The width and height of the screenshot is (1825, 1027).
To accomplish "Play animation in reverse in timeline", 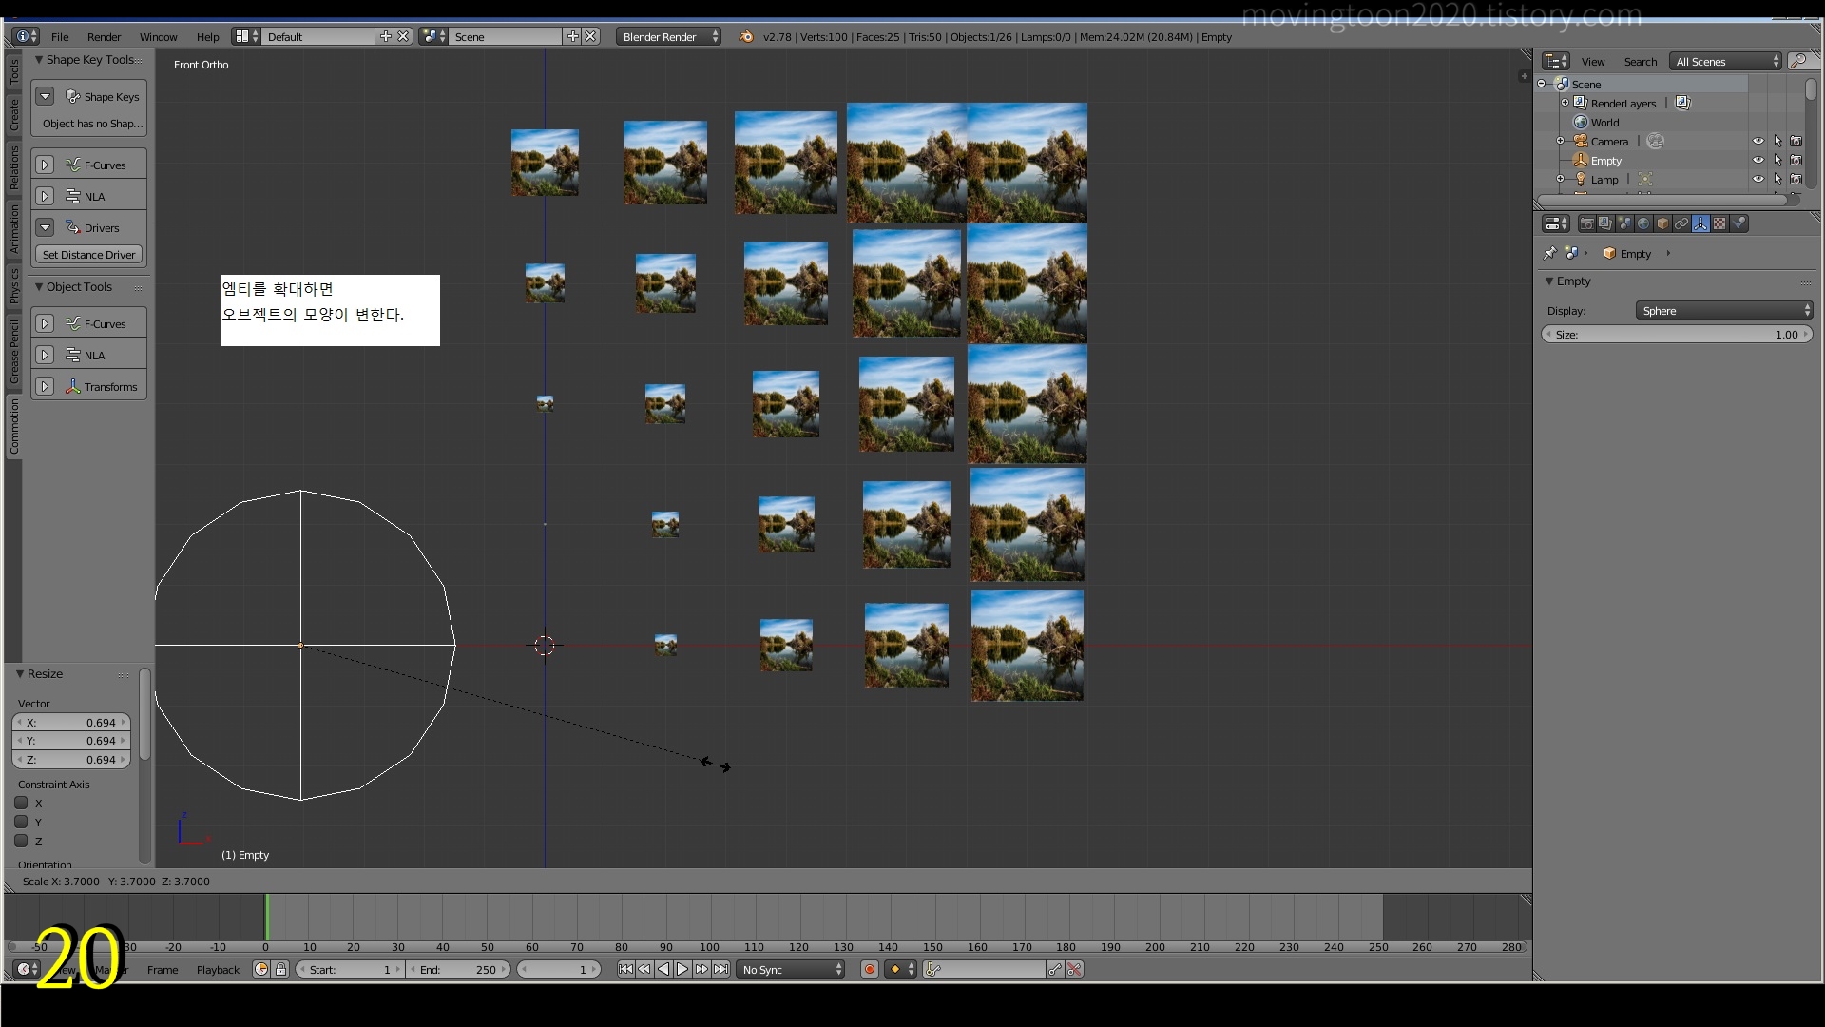I will tap(663, 969).
